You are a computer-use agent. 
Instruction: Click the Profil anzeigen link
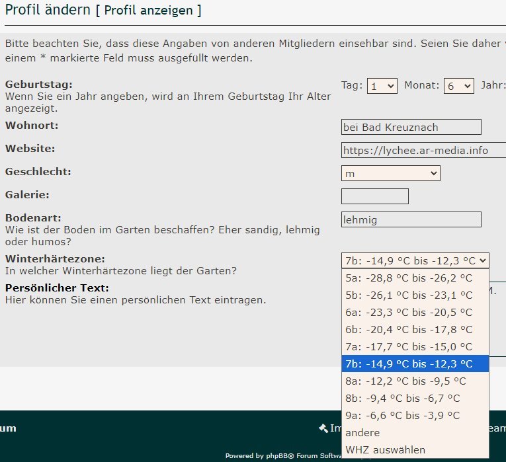[x=149, y=11]
